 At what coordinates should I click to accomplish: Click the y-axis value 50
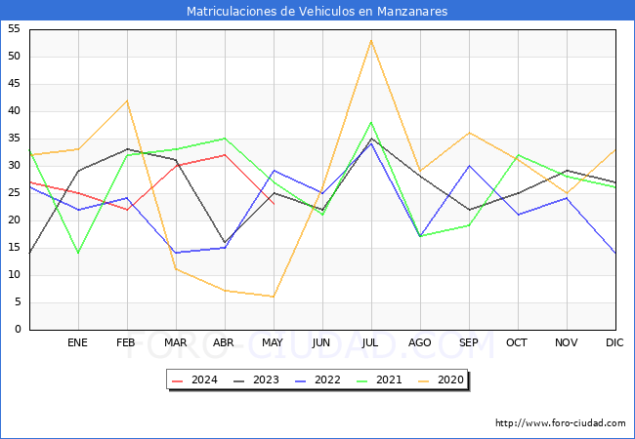click(15, 57)
